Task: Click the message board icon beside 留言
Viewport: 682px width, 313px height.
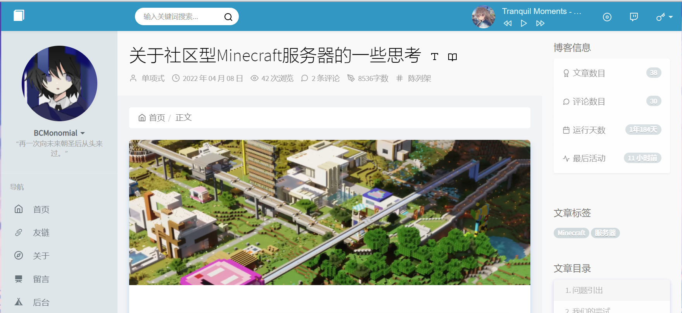Action: [x=19, y=279]
